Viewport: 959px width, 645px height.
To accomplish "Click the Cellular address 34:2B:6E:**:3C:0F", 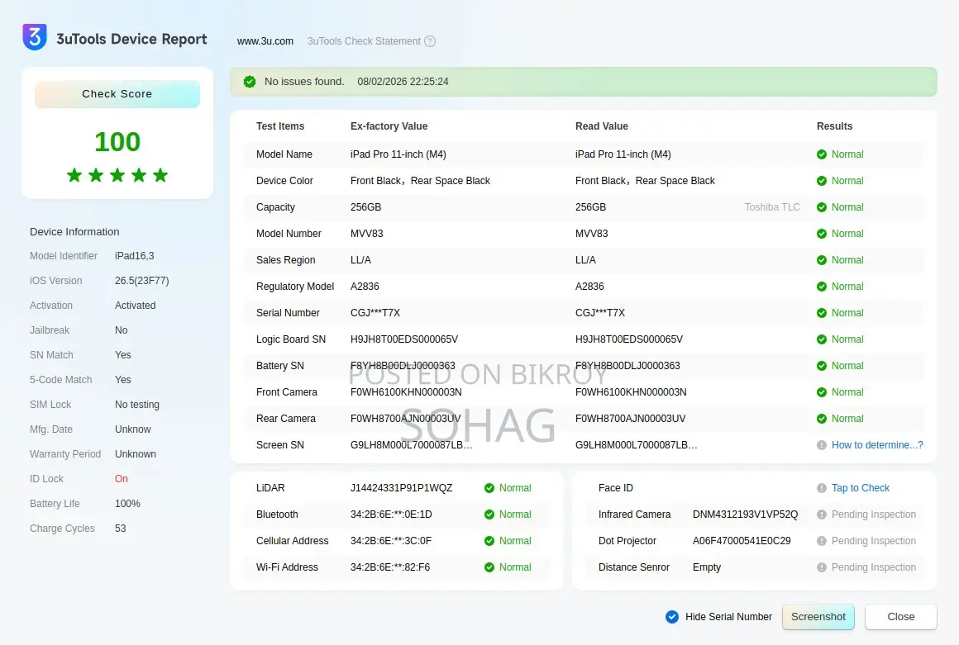I will point(391,541).
